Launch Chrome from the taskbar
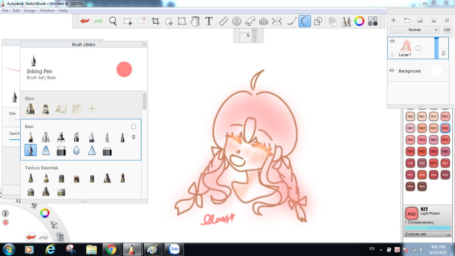The width and height of the screenshot is (455, 256). (x=111, y=249)
